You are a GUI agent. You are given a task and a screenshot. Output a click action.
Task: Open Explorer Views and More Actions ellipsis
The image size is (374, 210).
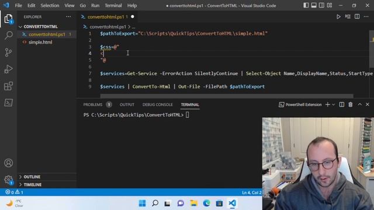point(68,17)
